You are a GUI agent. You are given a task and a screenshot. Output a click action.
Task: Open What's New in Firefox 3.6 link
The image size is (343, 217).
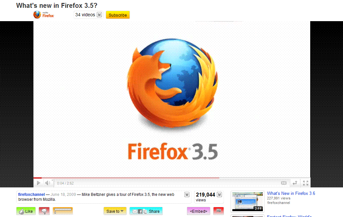click(291, 193)
